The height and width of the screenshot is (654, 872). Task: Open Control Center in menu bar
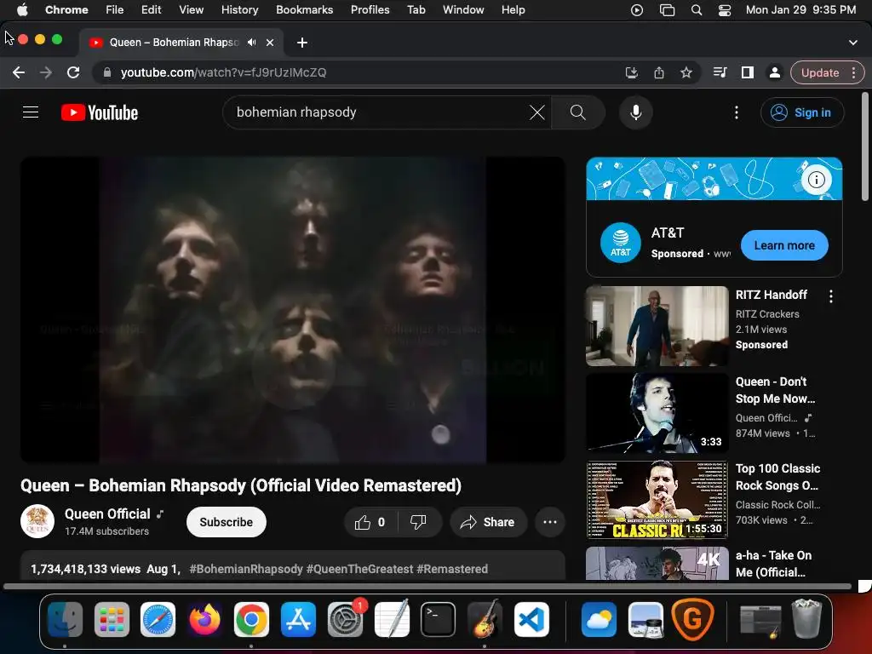(x=724, y=9)
